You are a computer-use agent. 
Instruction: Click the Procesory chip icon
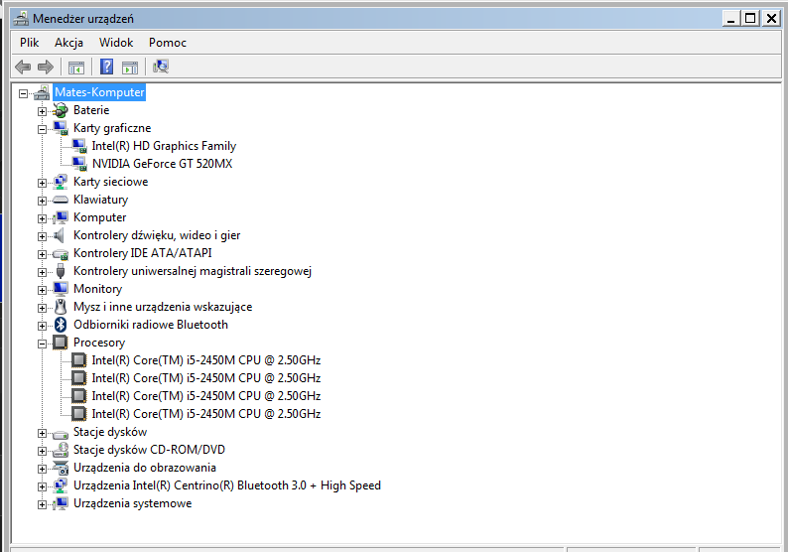61,343
